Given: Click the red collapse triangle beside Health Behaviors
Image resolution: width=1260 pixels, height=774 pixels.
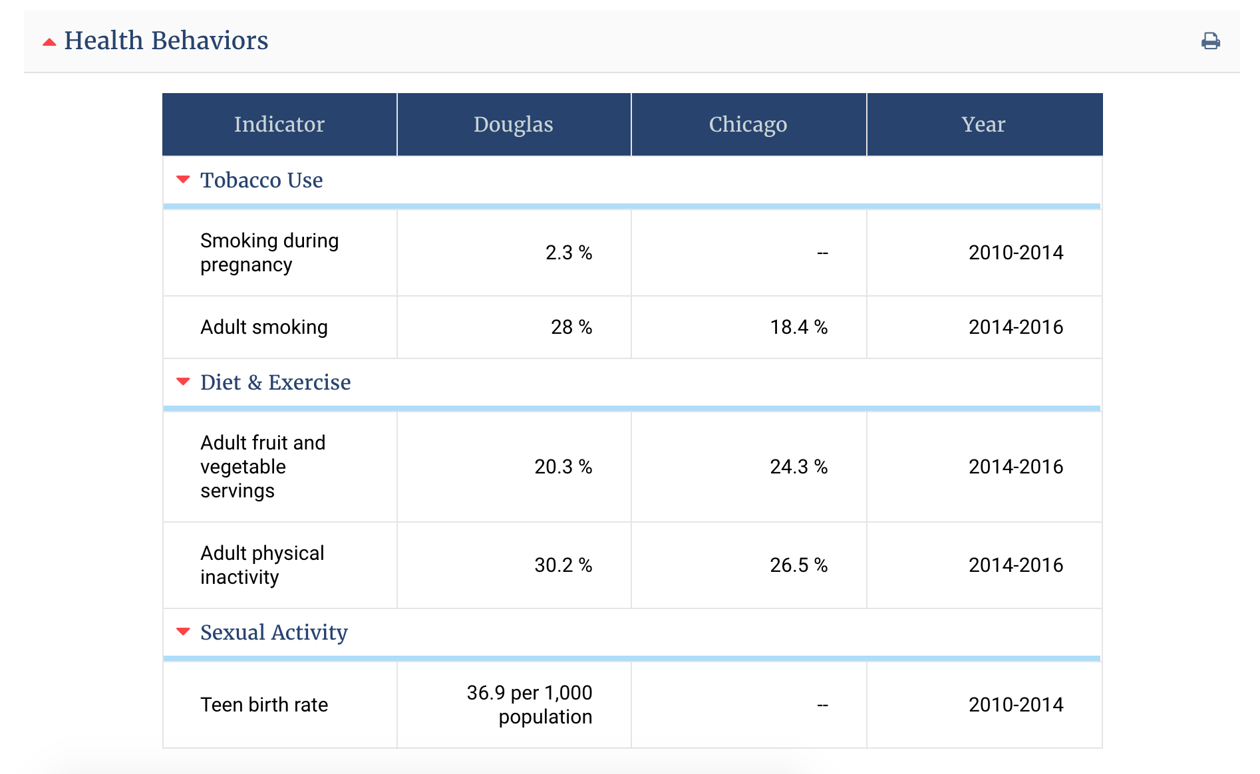Looking at the screenshot, I should [49, 41].
